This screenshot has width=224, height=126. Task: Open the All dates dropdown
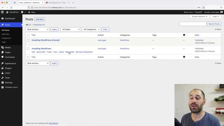pyautogui.click(x=71, y=29)
